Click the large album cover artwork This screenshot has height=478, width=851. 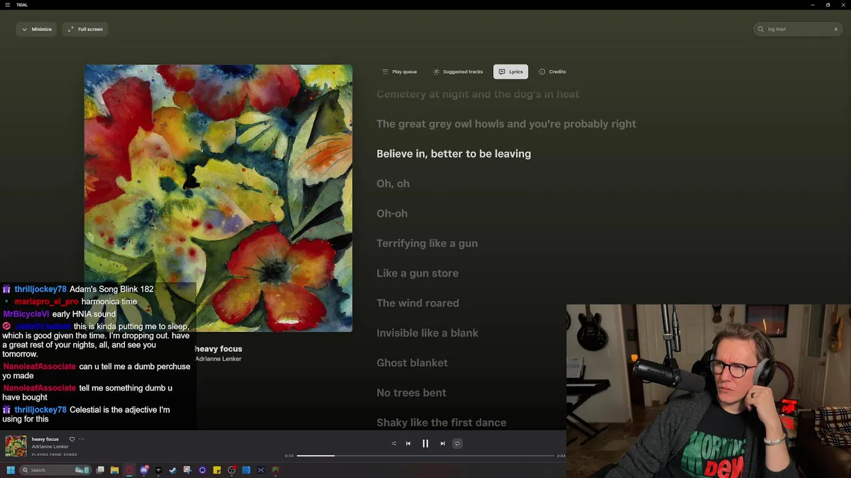click(x=218, y=198)
